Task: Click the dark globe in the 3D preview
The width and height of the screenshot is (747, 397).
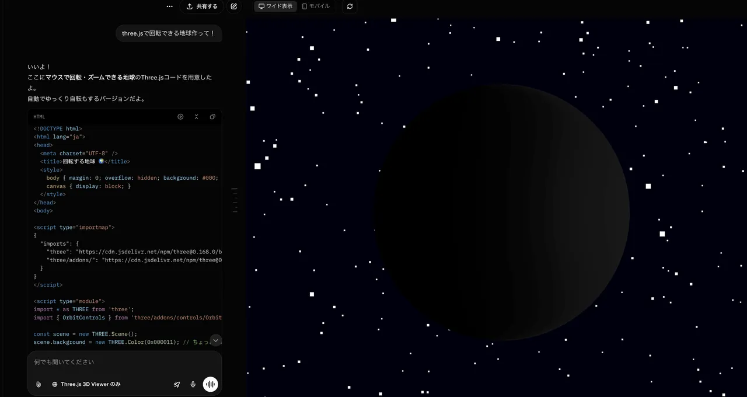Action: coord(502,212)
